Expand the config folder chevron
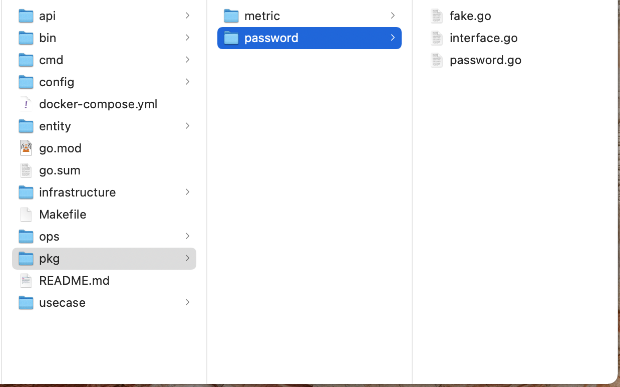 (x=187, y=82)
